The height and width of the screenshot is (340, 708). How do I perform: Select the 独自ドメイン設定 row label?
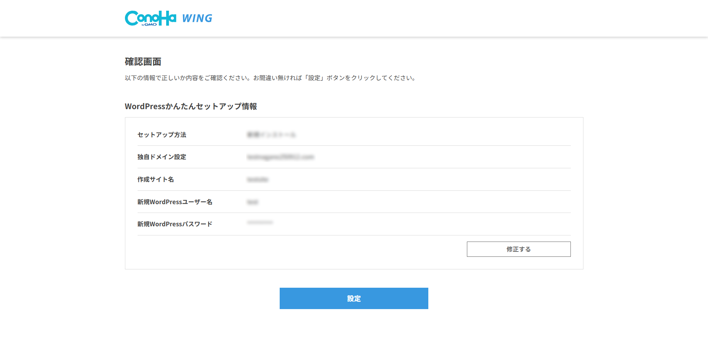162,157
